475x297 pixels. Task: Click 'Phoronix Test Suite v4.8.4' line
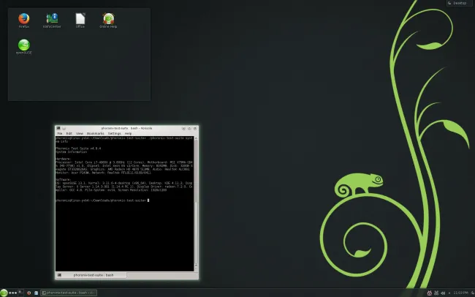[78, 148]
